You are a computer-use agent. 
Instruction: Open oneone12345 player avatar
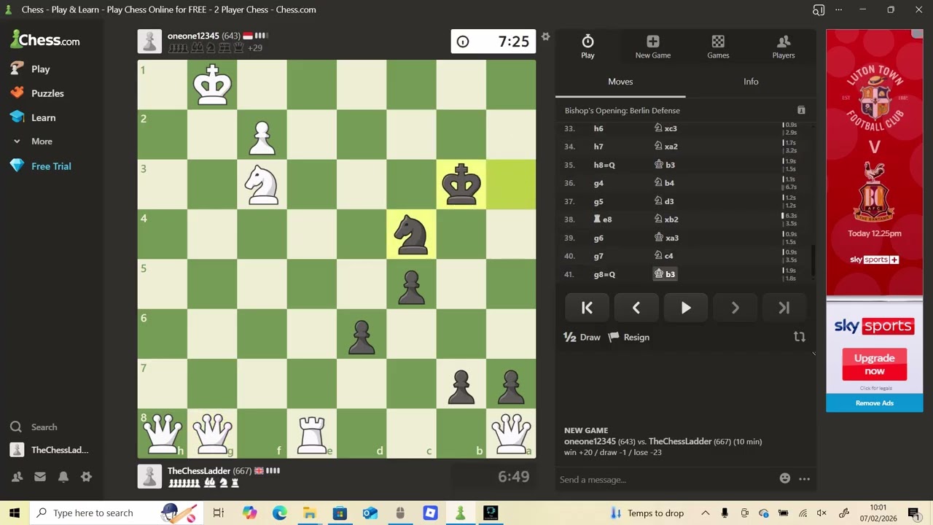[149, 42]
